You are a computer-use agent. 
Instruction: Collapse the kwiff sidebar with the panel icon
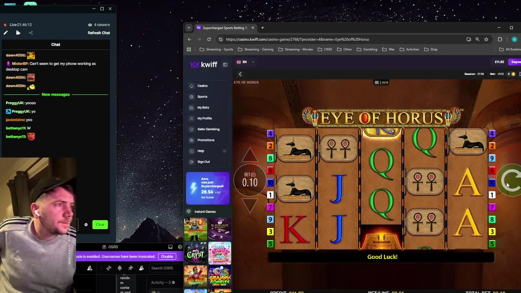tap(225, 65)
